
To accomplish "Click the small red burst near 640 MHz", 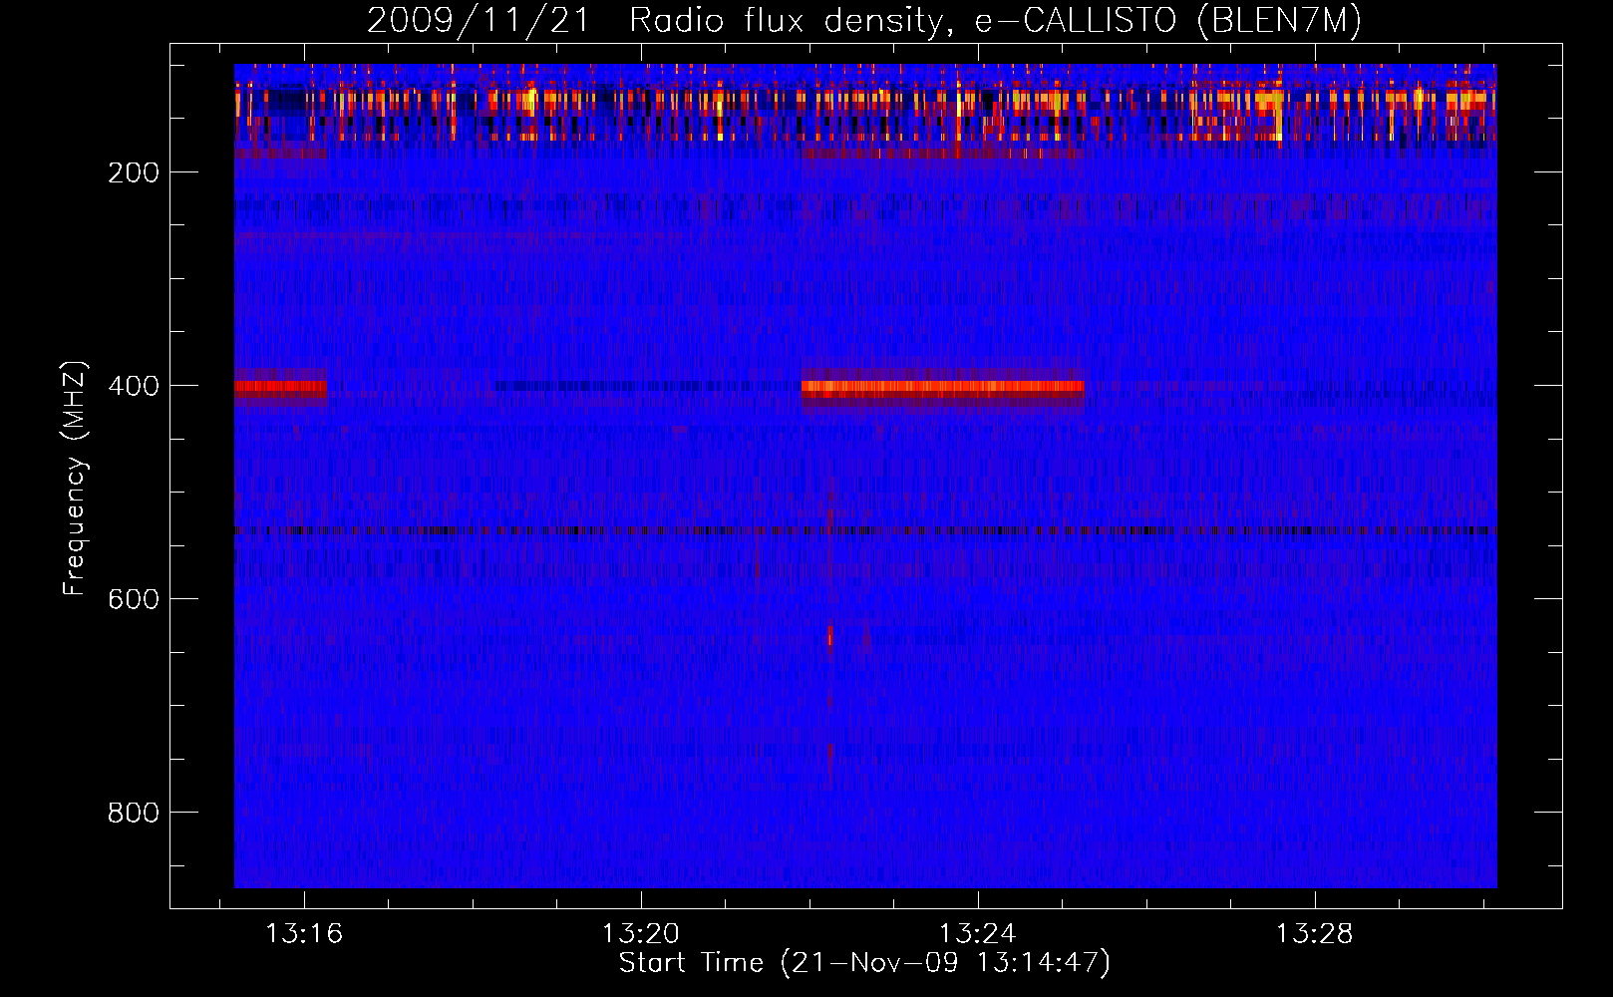I will tap(830, 636).
